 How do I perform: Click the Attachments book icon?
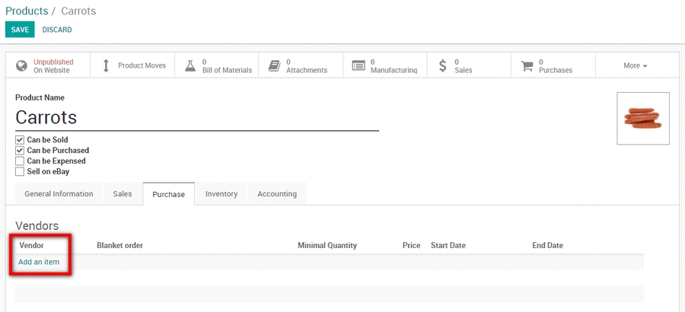pos(274,66)
